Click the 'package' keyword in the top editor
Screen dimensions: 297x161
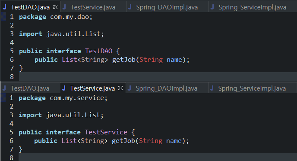tap(32, 17)
